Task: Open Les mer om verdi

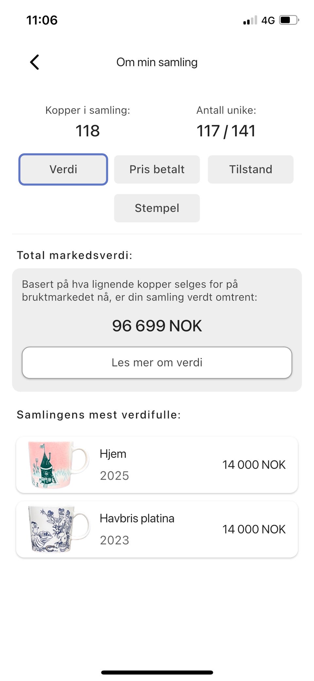Action: [157, 362]
